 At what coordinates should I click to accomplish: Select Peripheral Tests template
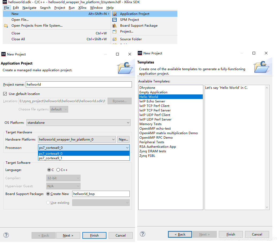tap(171, 142)
